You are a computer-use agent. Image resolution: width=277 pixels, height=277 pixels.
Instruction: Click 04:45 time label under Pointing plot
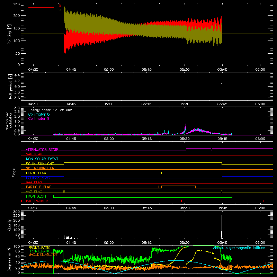click(x=71, y=70)
